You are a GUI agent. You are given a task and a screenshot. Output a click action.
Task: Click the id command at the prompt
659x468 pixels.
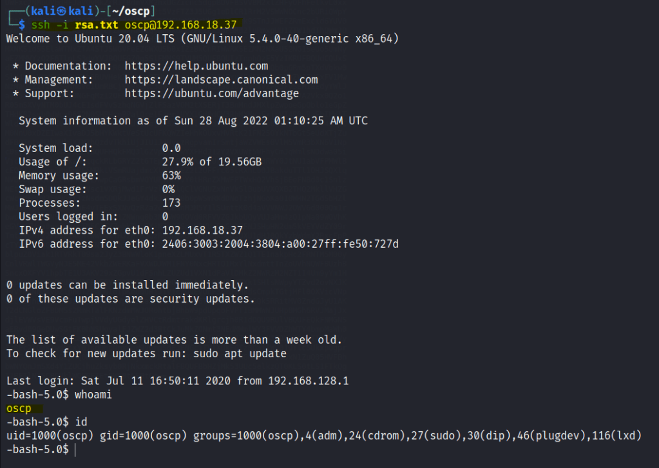click(x=81, y=422)
